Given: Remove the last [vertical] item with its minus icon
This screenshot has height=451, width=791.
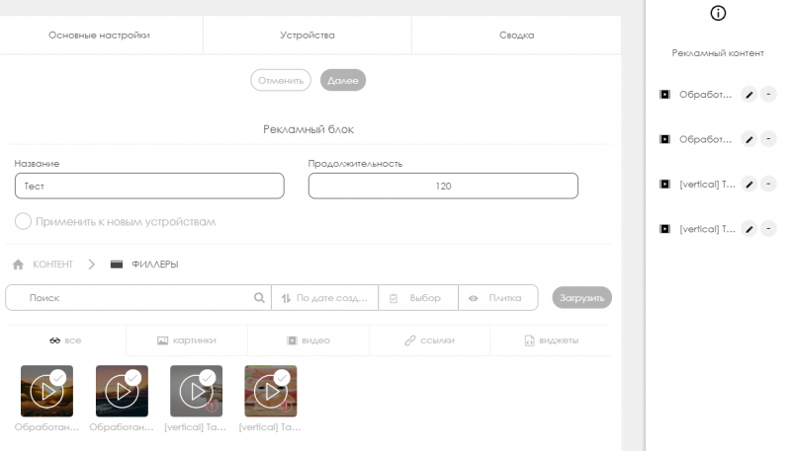Looking at the screenshot, I should tap(768, 229).
